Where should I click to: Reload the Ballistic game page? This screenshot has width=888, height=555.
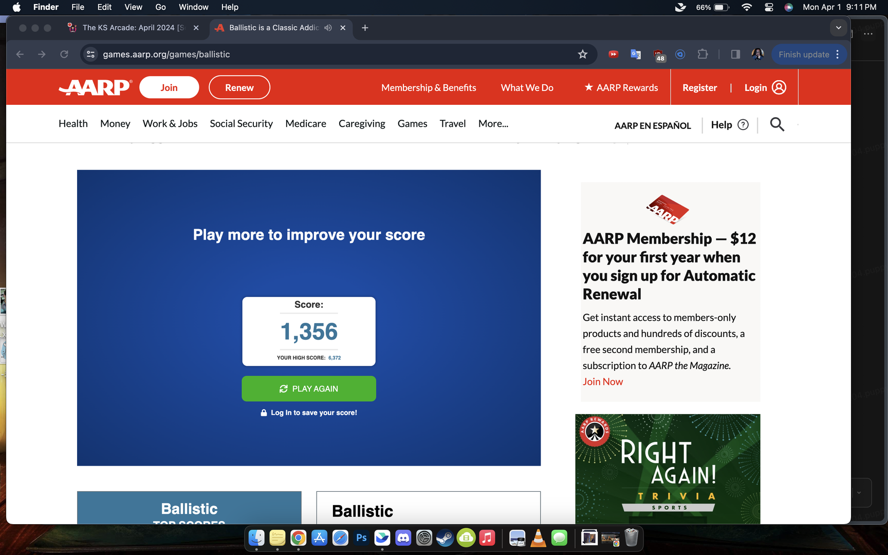point(64,54)
